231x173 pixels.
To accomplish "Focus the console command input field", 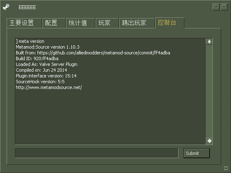I will coord(97,153).
